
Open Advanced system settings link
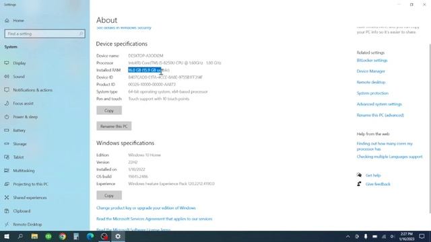tap(379, 104)
